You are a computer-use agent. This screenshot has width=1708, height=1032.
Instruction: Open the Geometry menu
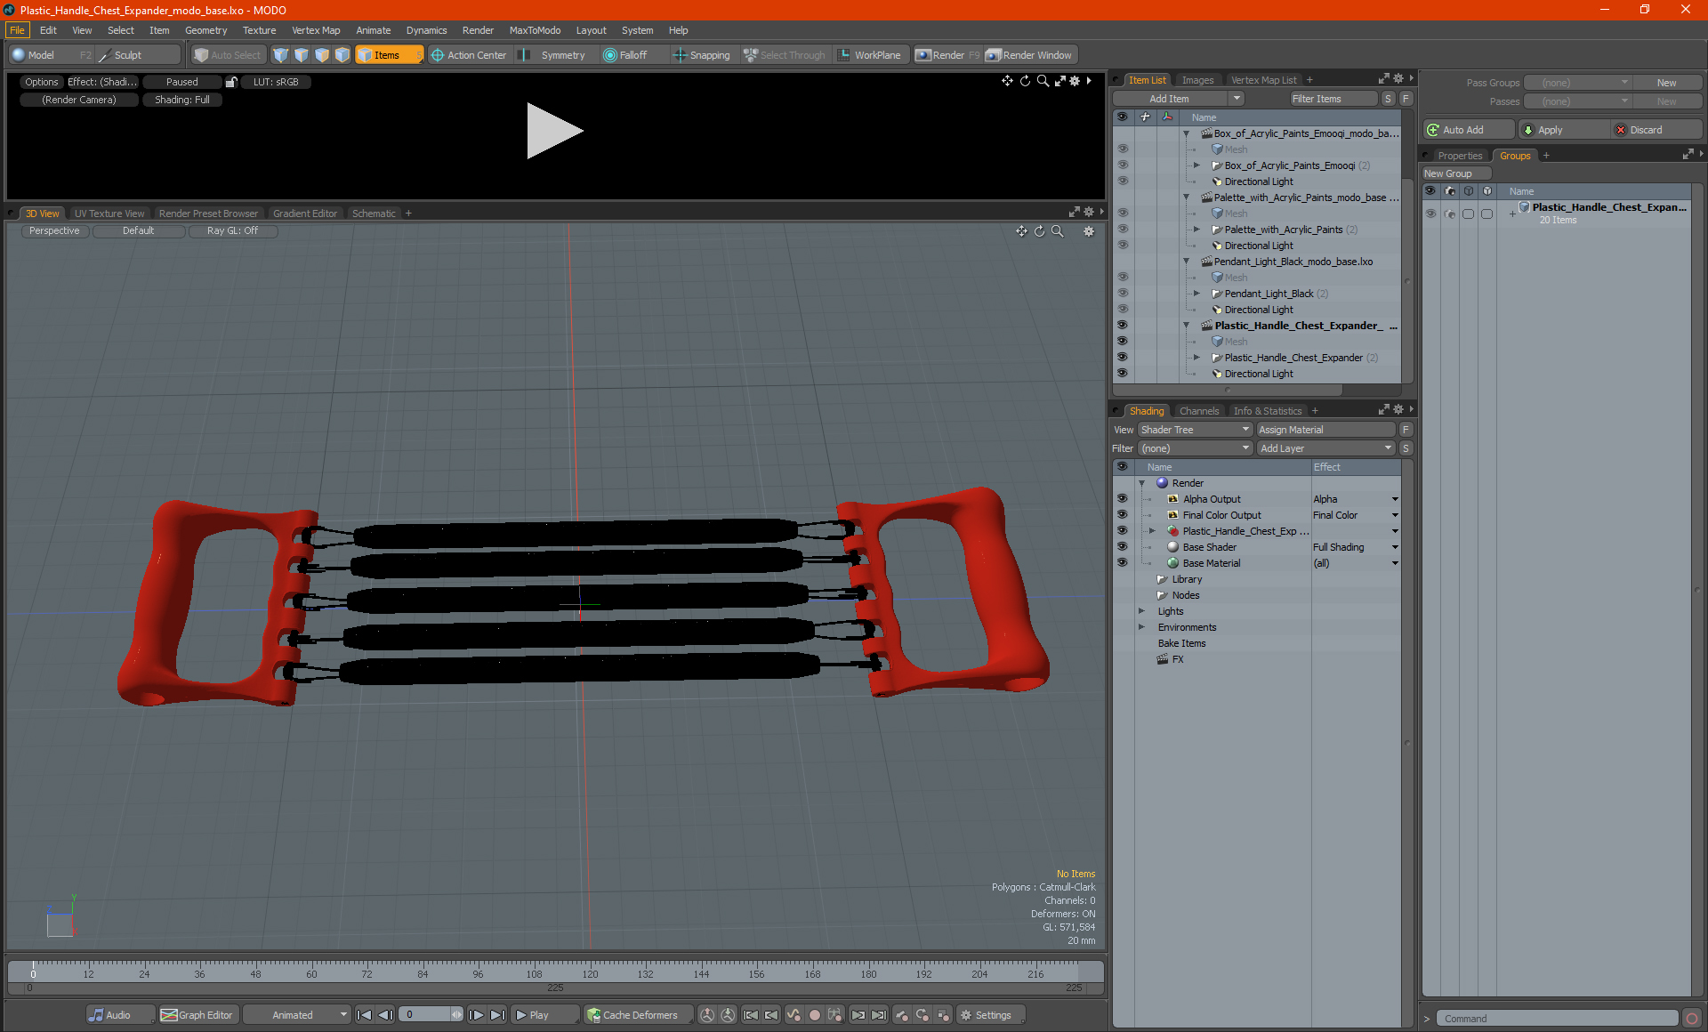coord(205,30)
